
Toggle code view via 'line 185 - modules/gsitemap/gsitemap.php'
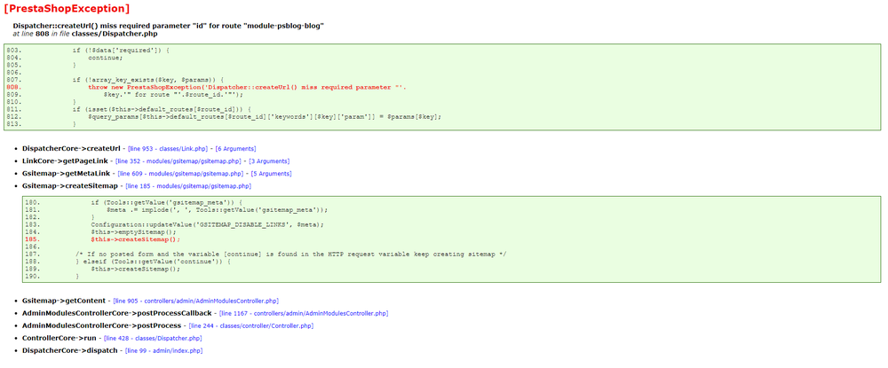point(188,186)
